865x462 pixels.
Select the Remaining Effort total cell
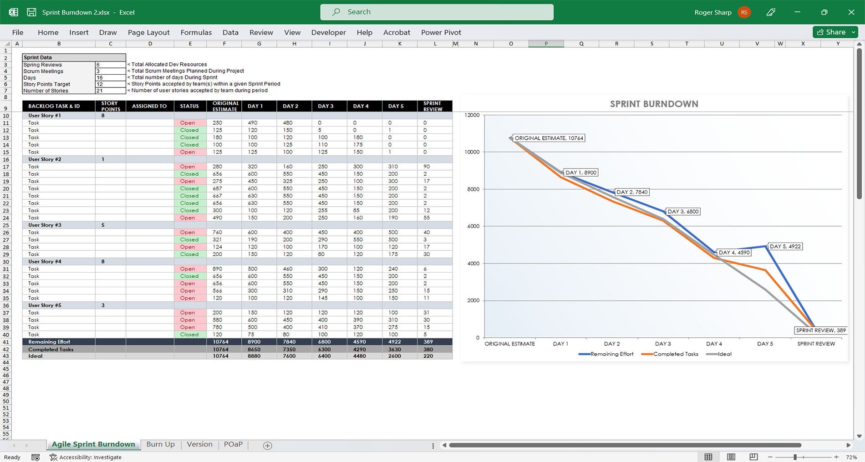pyautogui.click(x=224, y=342)
